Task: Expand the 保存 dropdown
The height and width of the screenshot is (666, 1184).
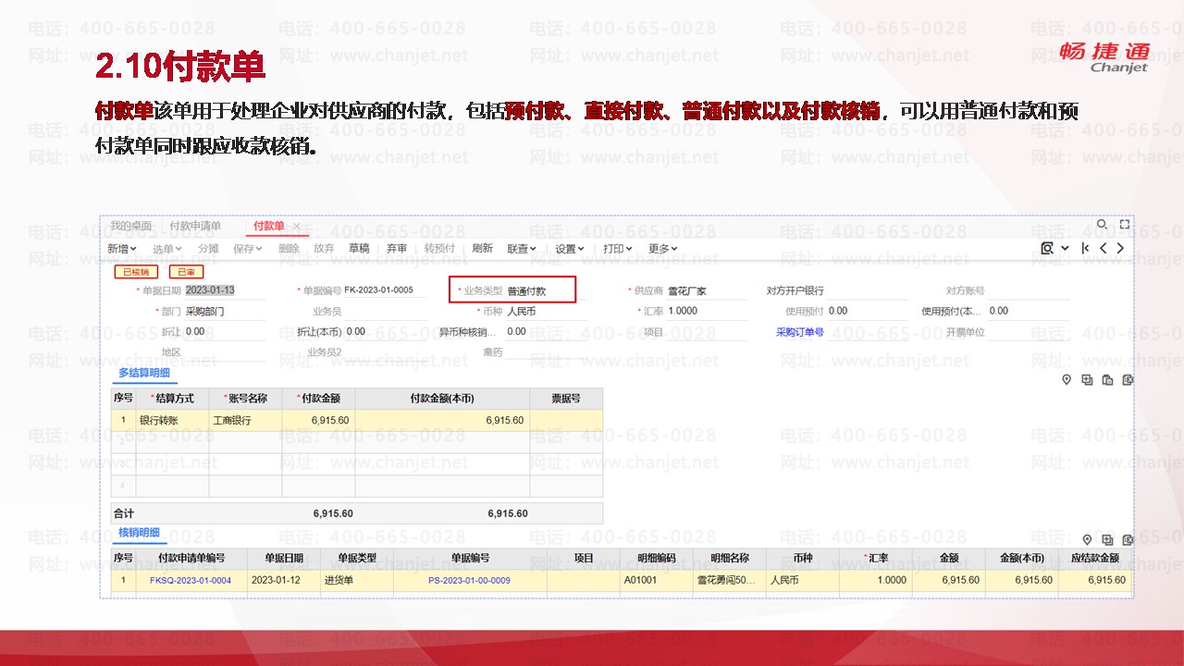Action: coord(248,249)
